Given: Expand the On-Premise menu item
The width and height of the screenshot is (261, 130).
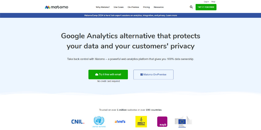Looking at the screenshot, I should point(133,7).
